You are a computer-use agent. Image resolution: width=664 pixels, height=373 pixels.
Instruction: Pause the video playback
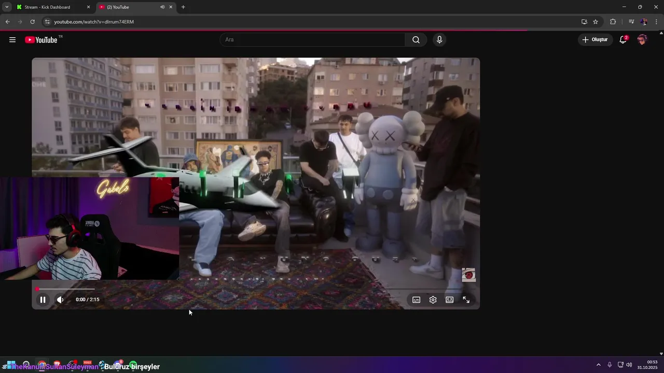click(43, 299)
